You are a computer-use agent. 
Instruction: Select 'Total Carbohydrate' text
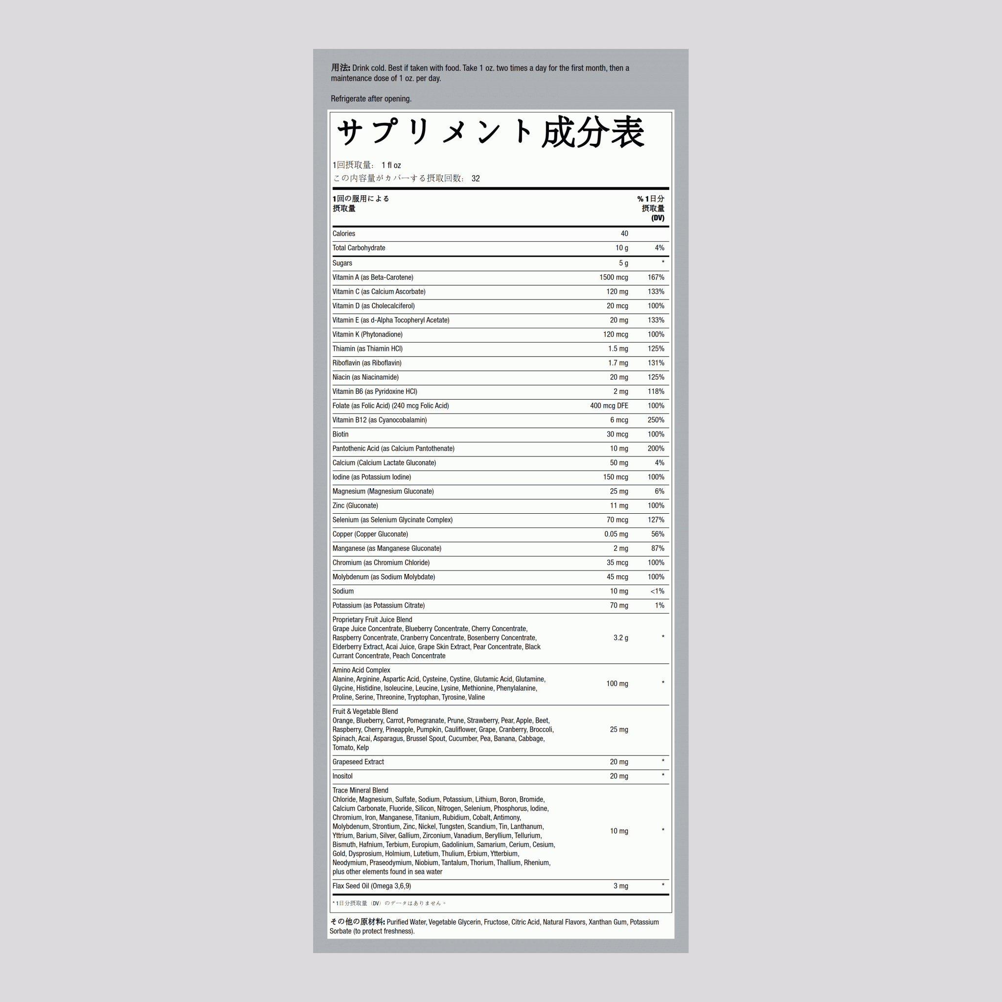pyautogui.click(x=359, y=248)
